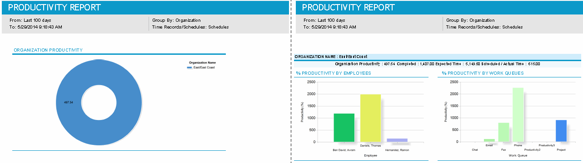Click the tall Phone bar in work queues chart
Viewport: 583px width, 163px height.
point(518,115)
